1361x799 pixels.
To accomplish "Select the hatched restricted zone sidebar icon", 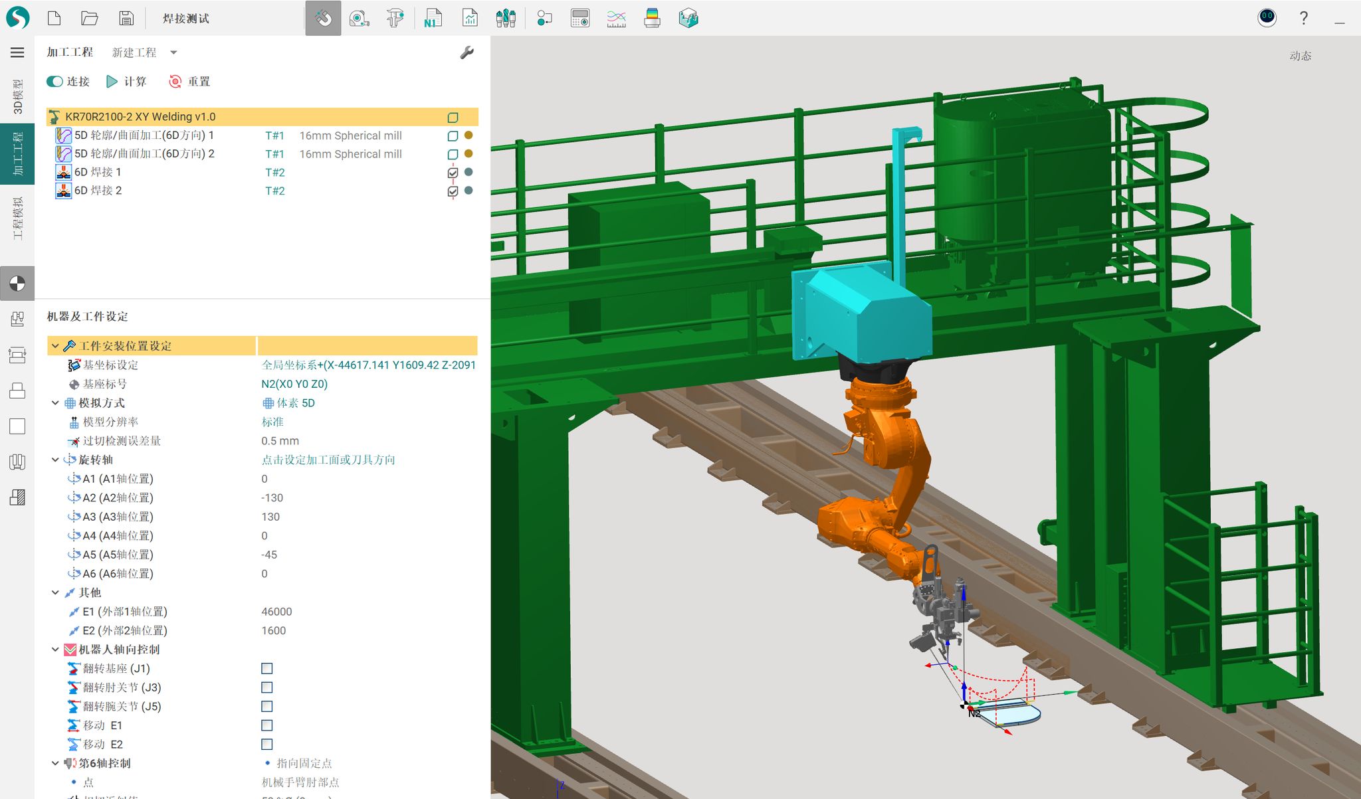I will tap(17, 497).
